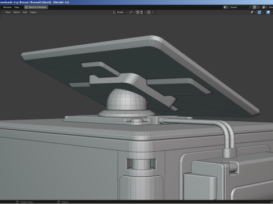Open the Global transform orientation dropdown
273x204 pixels.
pyautogui.click(x=120, y=12)
